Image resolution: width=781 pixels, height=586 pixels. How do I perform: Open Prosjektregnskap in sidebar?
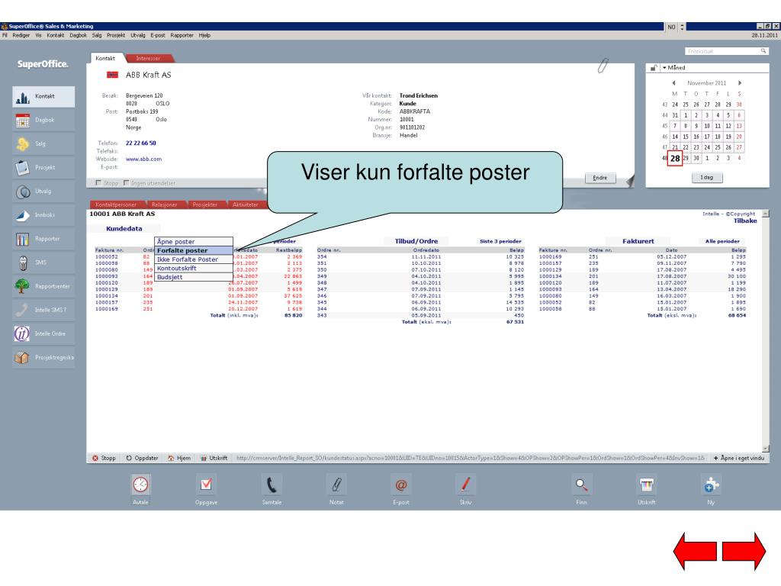click(x=43, y=358)
